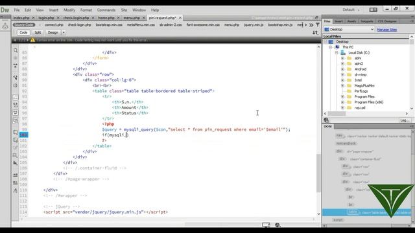This screenshot has width=415, height=233.
Task: Click the Remove Comment toolbar icon
Action: point(16,140)
